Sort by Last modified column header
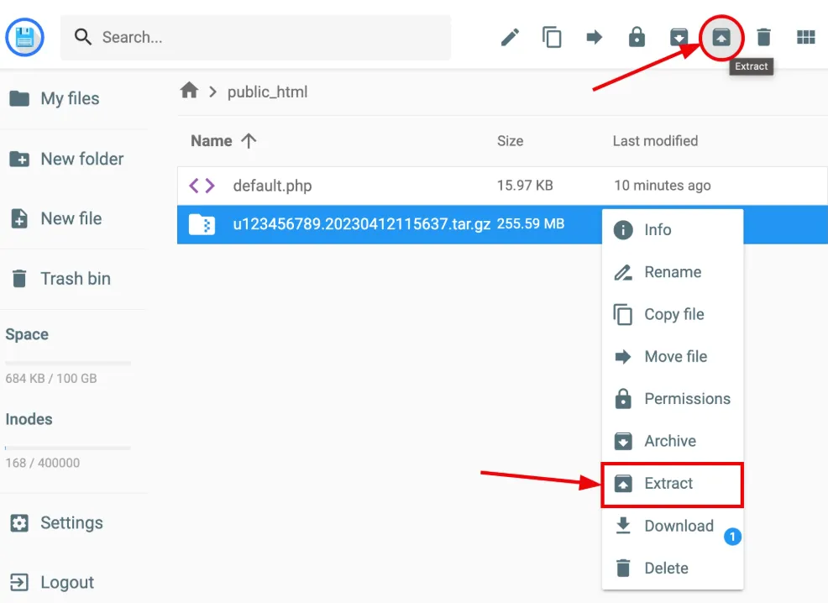Viewport: 828px width, 603px height. click(655, 141)
